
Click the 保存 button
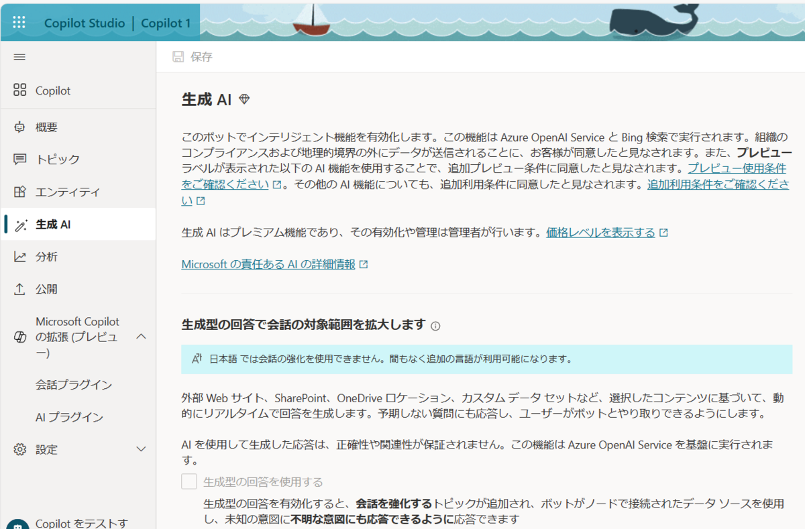[193, 57]
